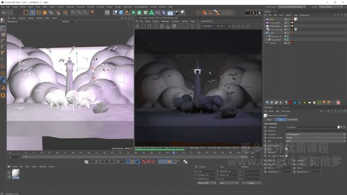
Task: Click pink rightmost Octane shelf icon
Action: click(338, 102)
